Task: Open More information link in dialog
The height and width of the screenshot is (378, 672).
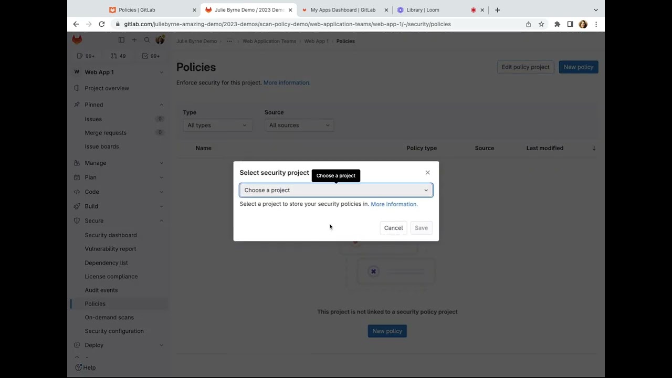Action: tap(394, 204)
